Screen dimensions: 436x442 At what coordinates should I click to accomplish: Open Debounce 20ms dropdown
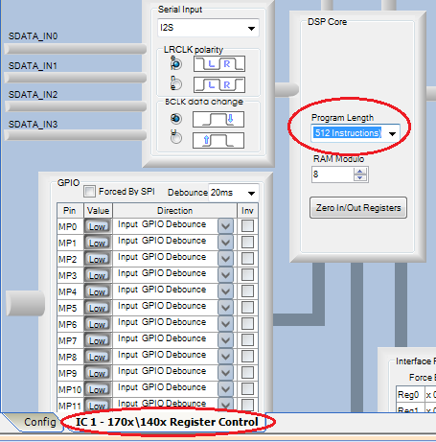[x=233, y=193]
